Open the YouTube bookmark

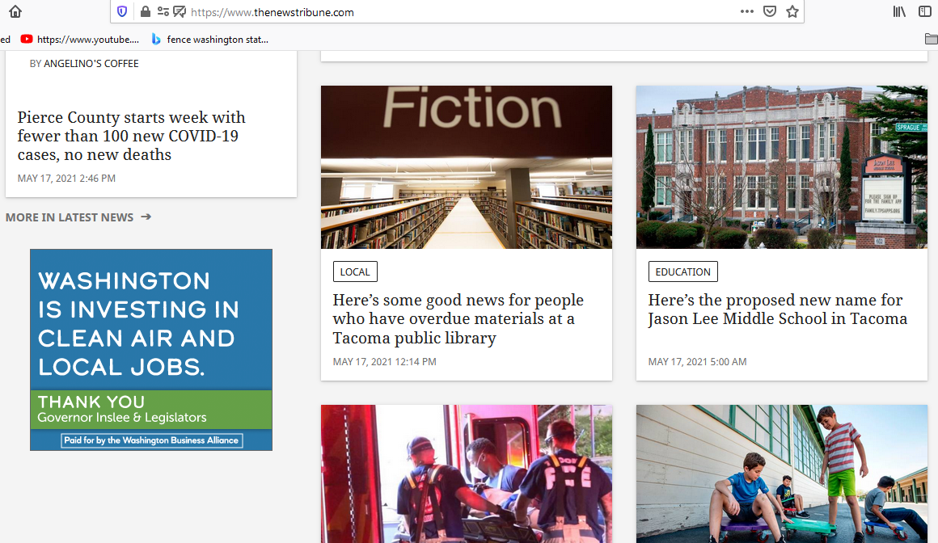[79, 39]
